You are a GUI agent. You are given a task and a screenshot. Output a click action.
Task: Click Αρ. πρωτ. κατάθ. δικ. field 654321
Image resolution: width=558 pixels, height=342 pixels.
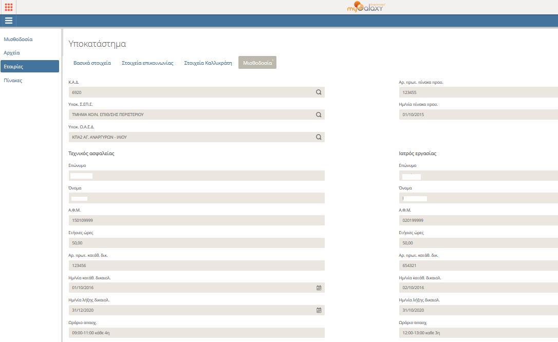click(x=478, y=265)
